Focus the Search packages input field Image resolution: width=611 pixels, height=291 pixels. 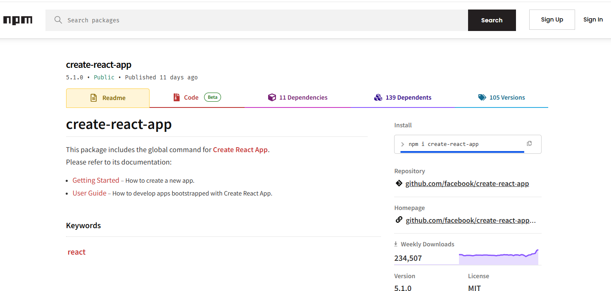pyautogui.click(x=257, y=20)
